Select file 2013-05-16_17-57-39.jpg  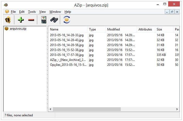(67, 55)
